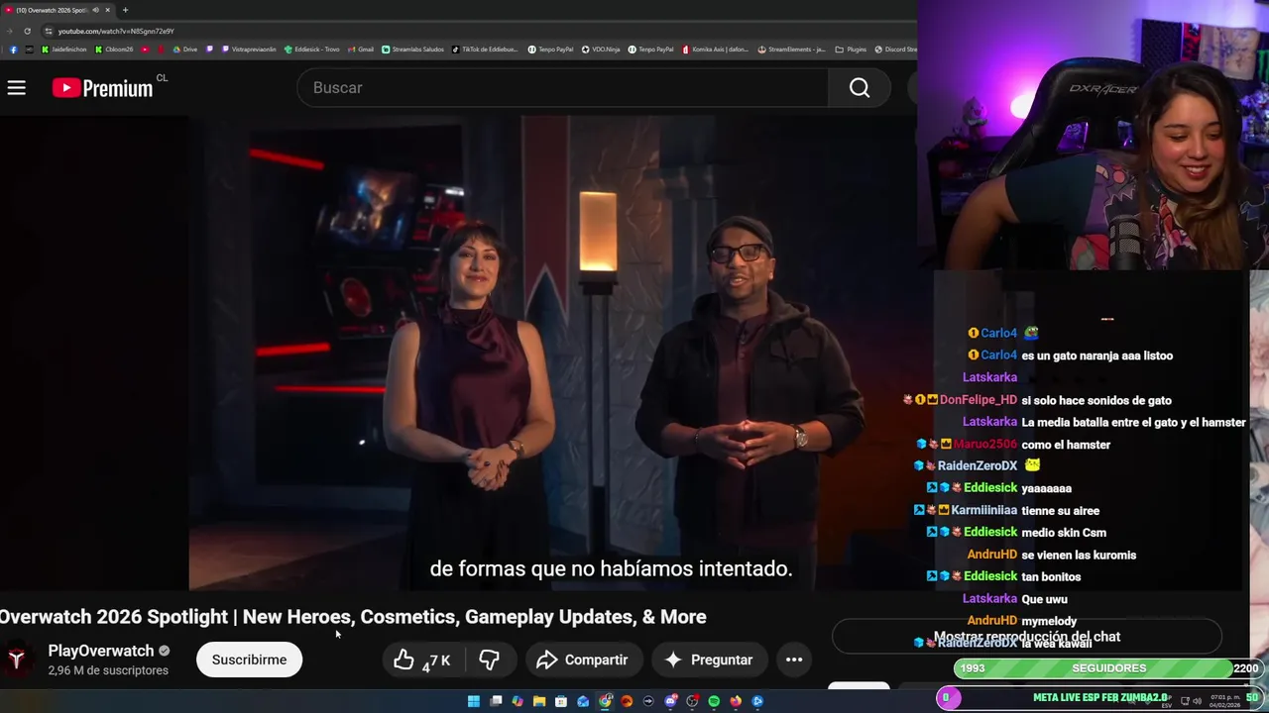
Task: Click chat message "yaaaaaaa"
Action: 1046,488
